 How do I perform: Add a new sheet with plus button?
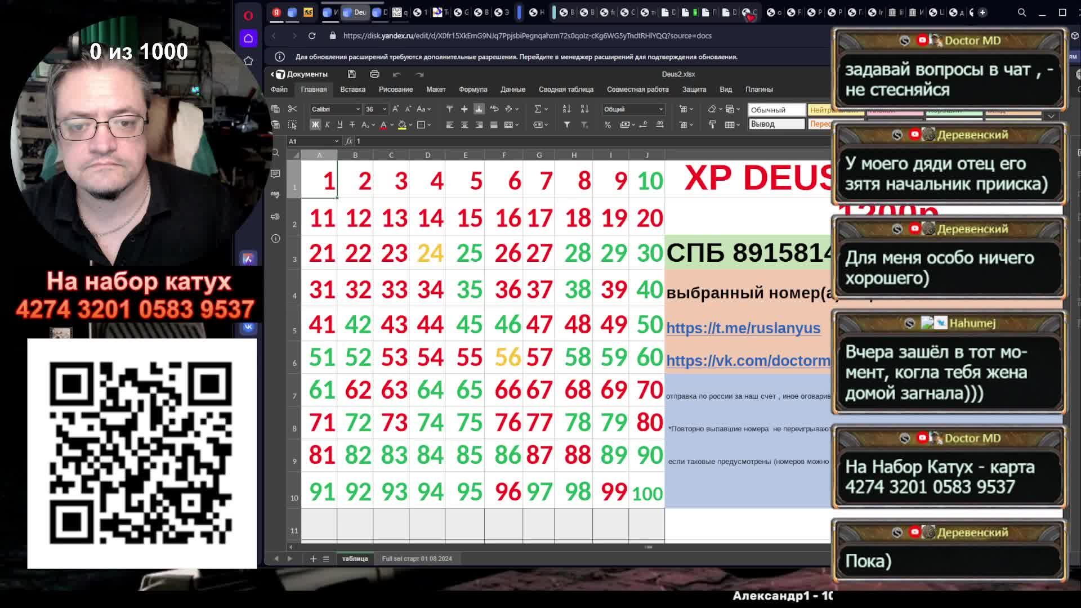(x=313, y=559)
